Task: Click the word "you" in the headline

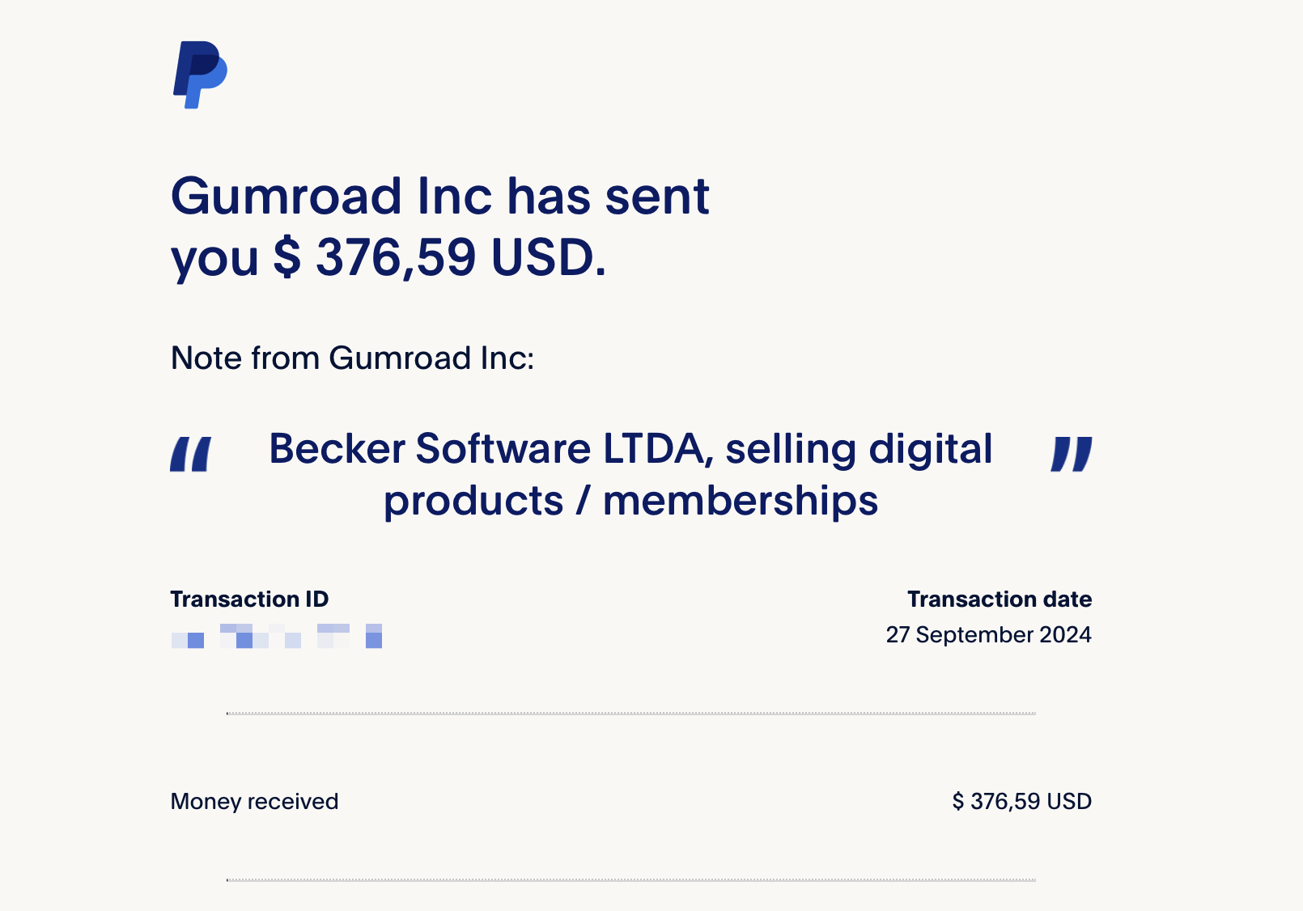Action: click(x=214, y=258)
